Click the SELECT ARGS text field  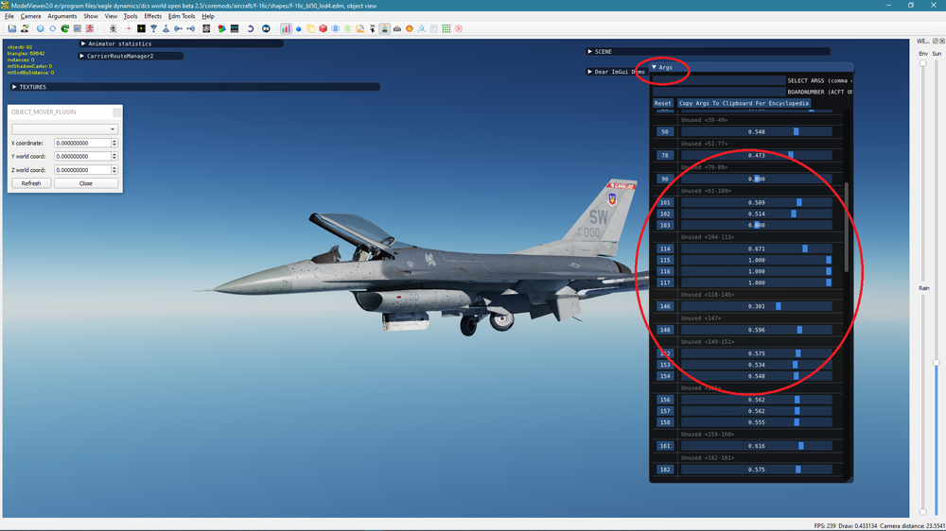[x=719, y=80]
